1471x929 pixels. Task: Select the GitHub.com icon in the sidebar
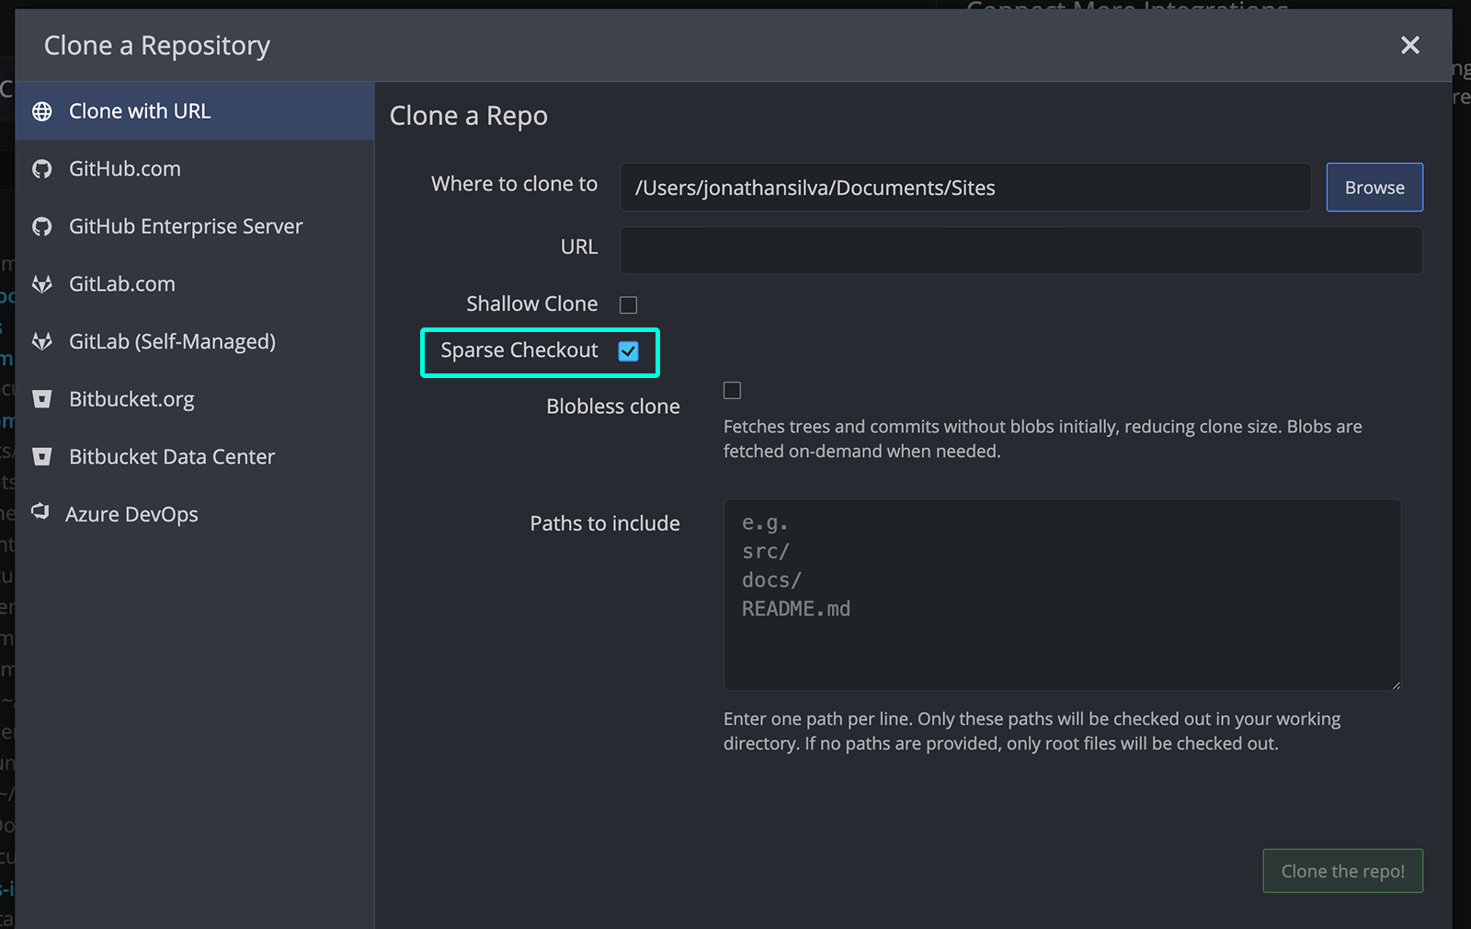41,168
